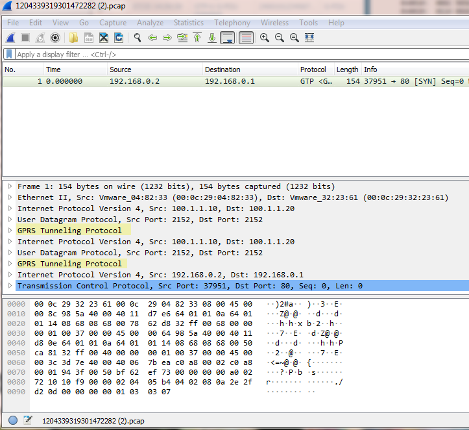The width and height of the screenshot is (469, 430).
Task: Click Go to specified packet icon
Action: pos(182,38)
